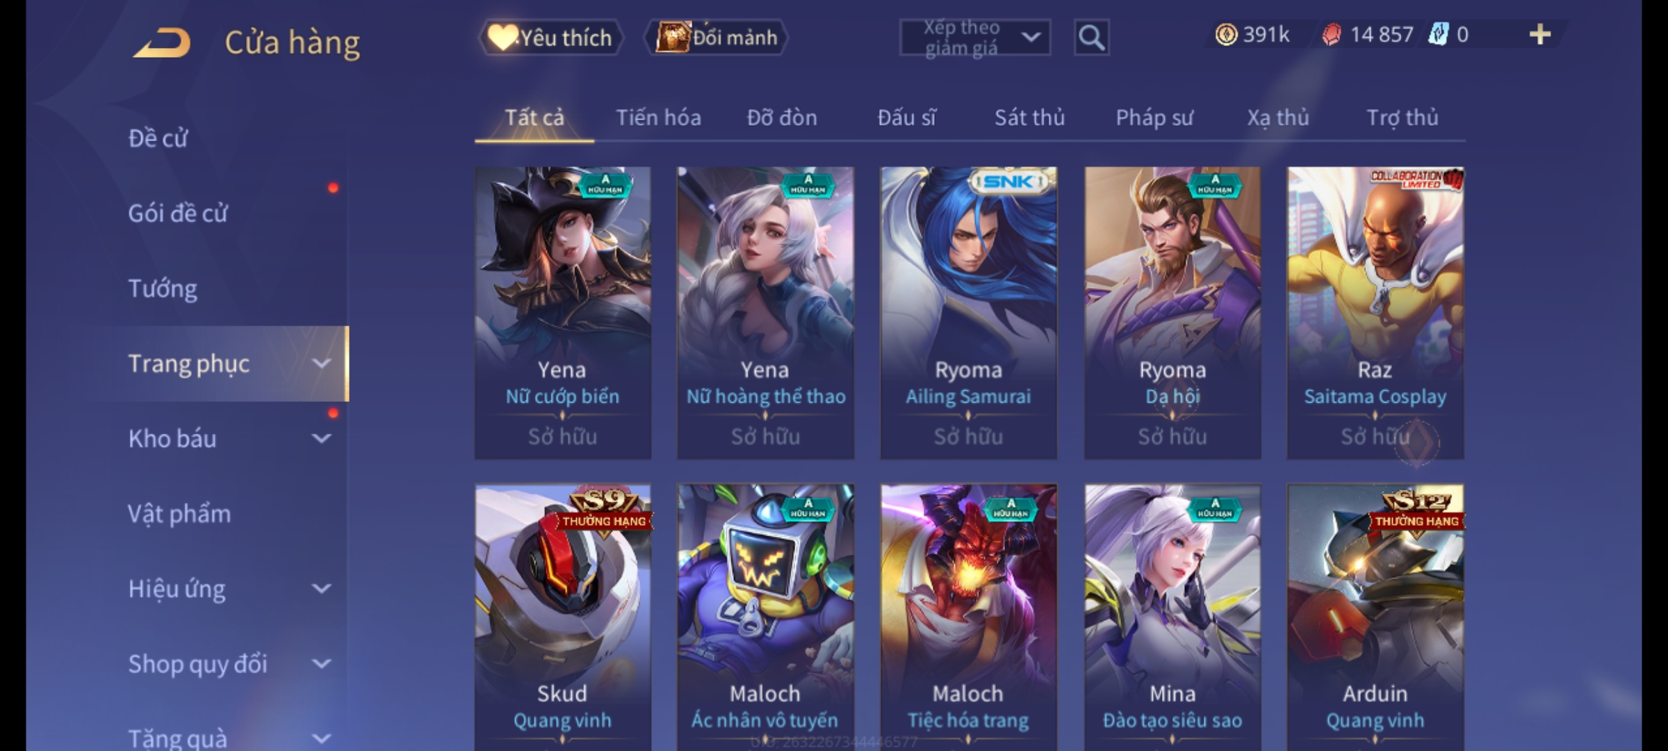This screenshot has height=751, width=1668.
Task: Select the Pháp sư filter tab
Action: (1154, 118)
